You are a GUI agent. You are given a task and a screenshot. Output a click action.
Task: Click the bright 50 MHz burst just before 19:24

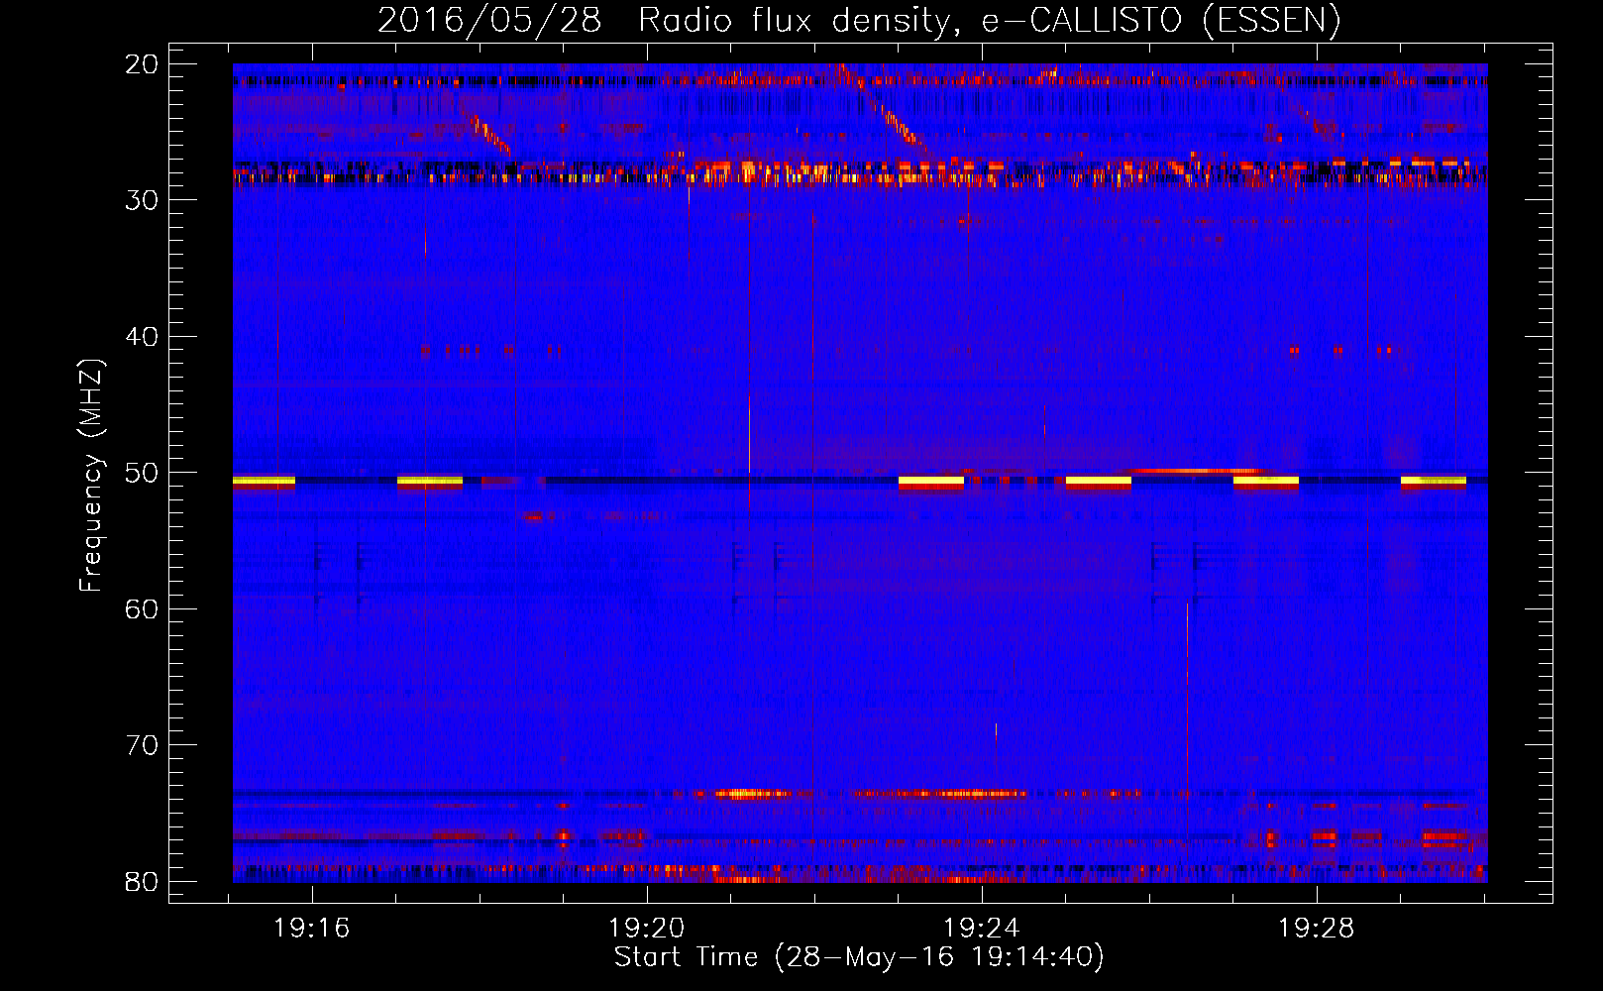click(x=931, y=482)
